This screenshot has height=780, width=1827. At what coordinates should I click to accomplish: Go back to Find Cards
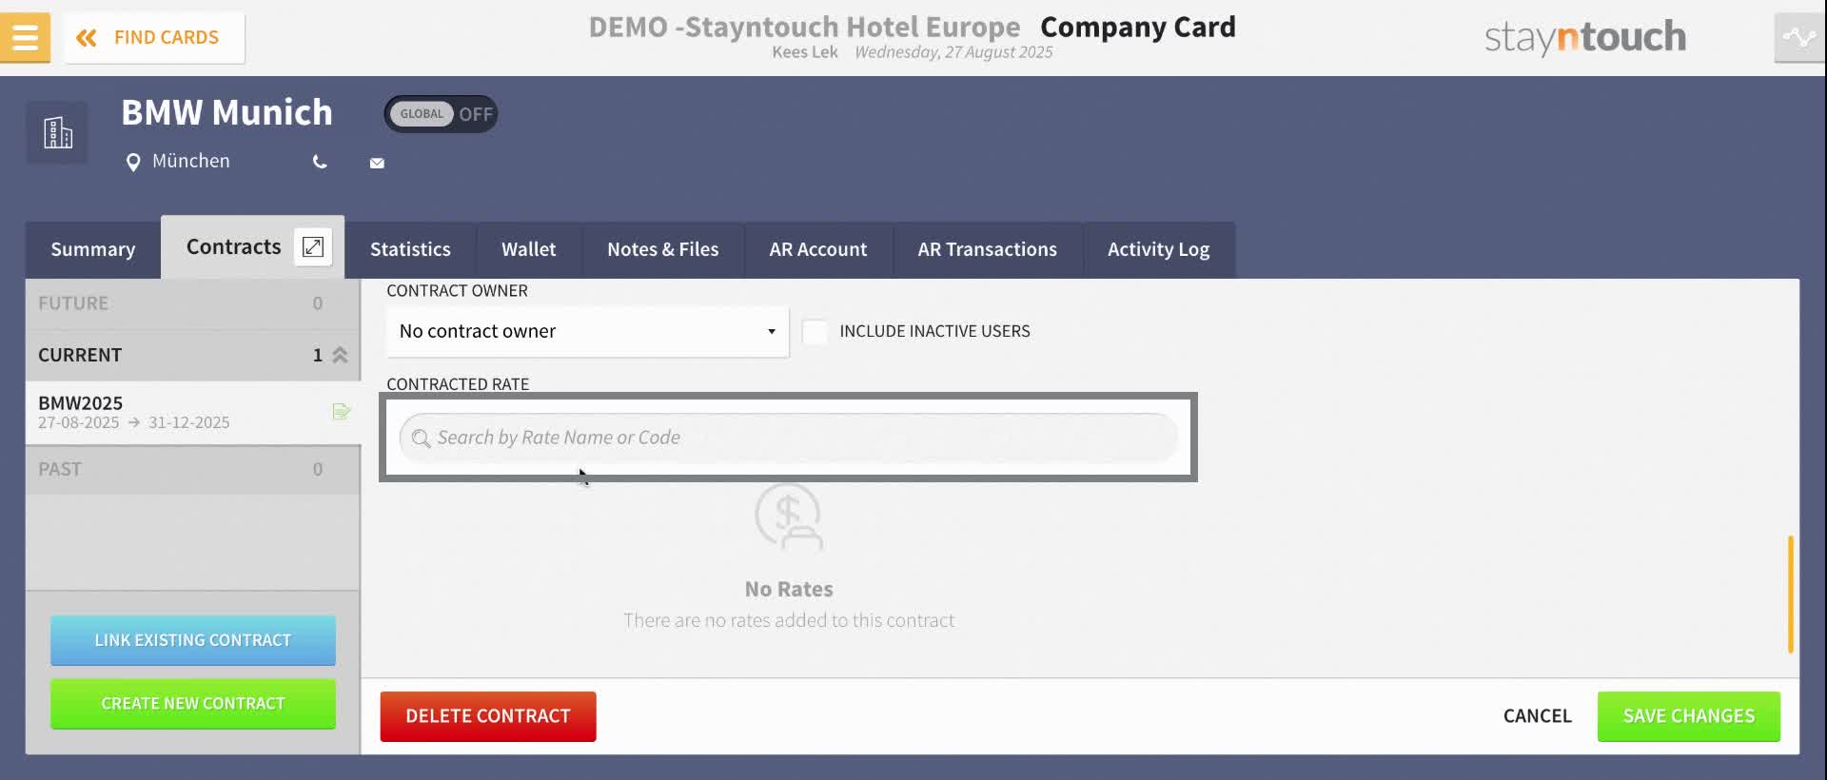[154, 37]
